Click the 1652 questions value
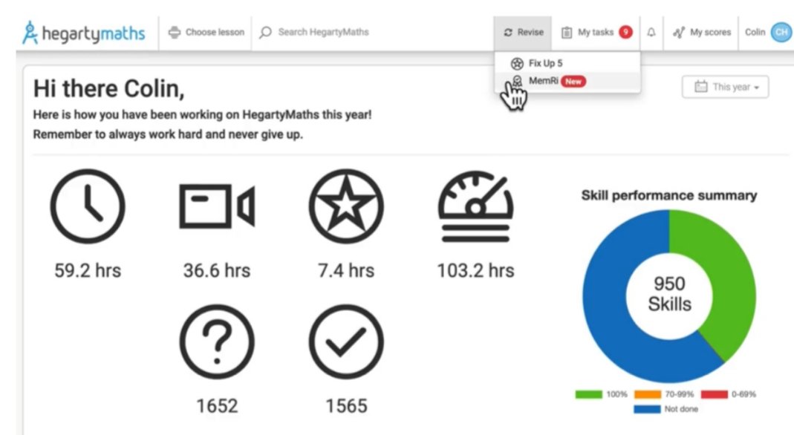The height and width of the screenshot is (435, 794). tap(217, 405)
